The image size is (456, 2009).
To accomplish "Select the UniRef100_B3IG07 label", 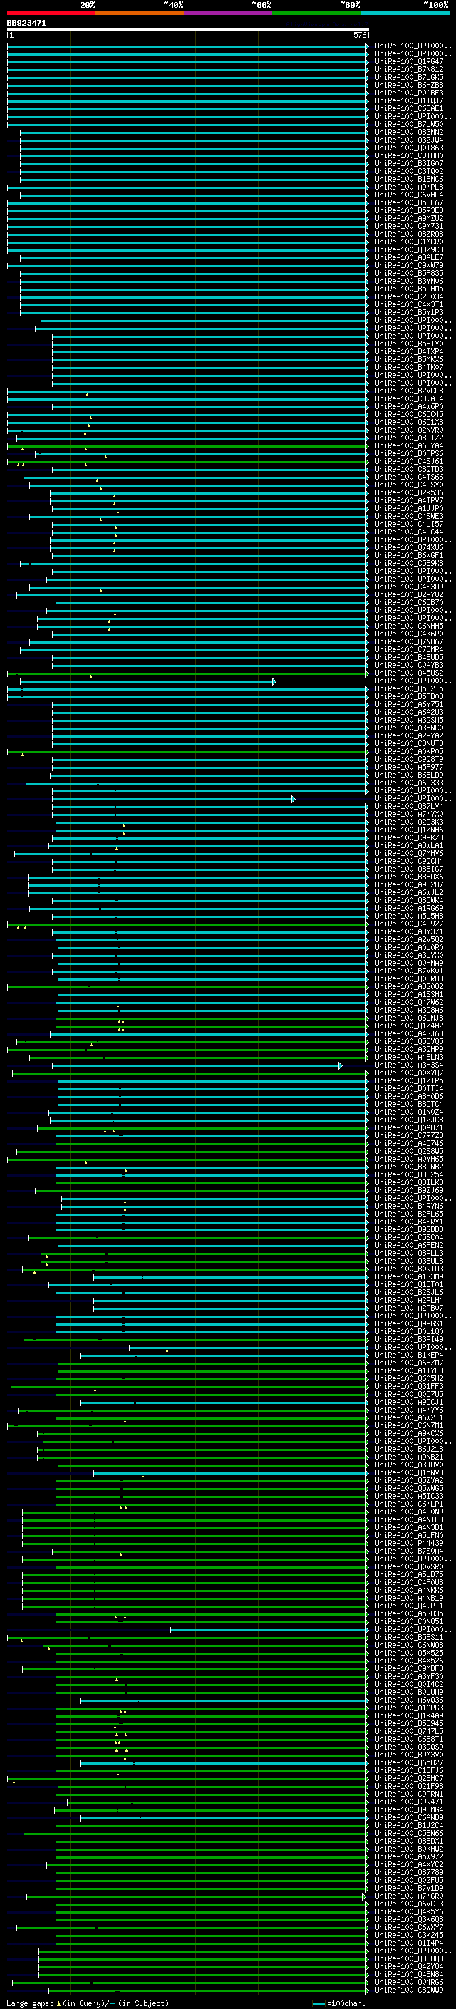I will [408, 164].
